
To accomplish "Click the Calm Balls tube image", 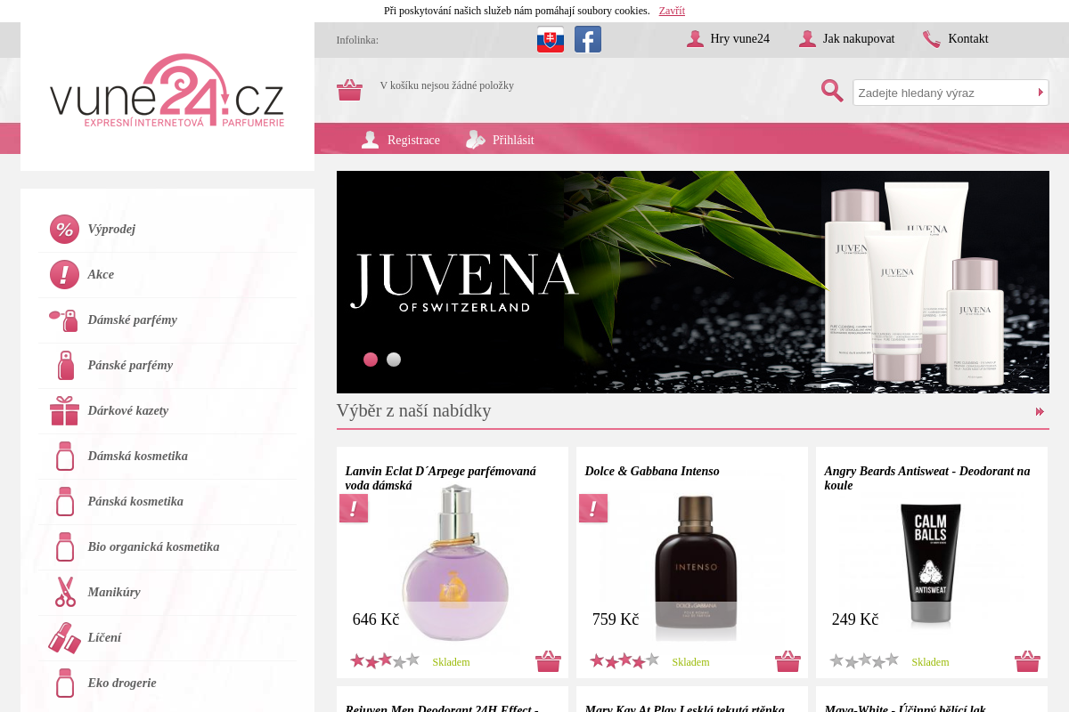I will tap(931, 564).
